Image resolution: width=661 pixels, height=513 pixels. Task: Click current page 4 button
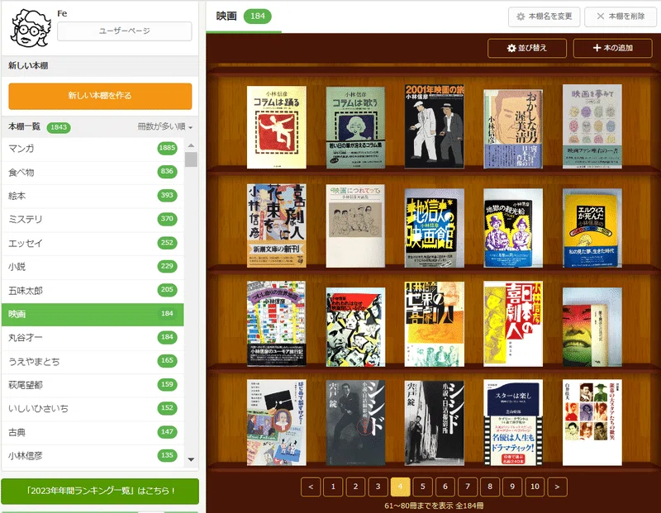[400, 487]
